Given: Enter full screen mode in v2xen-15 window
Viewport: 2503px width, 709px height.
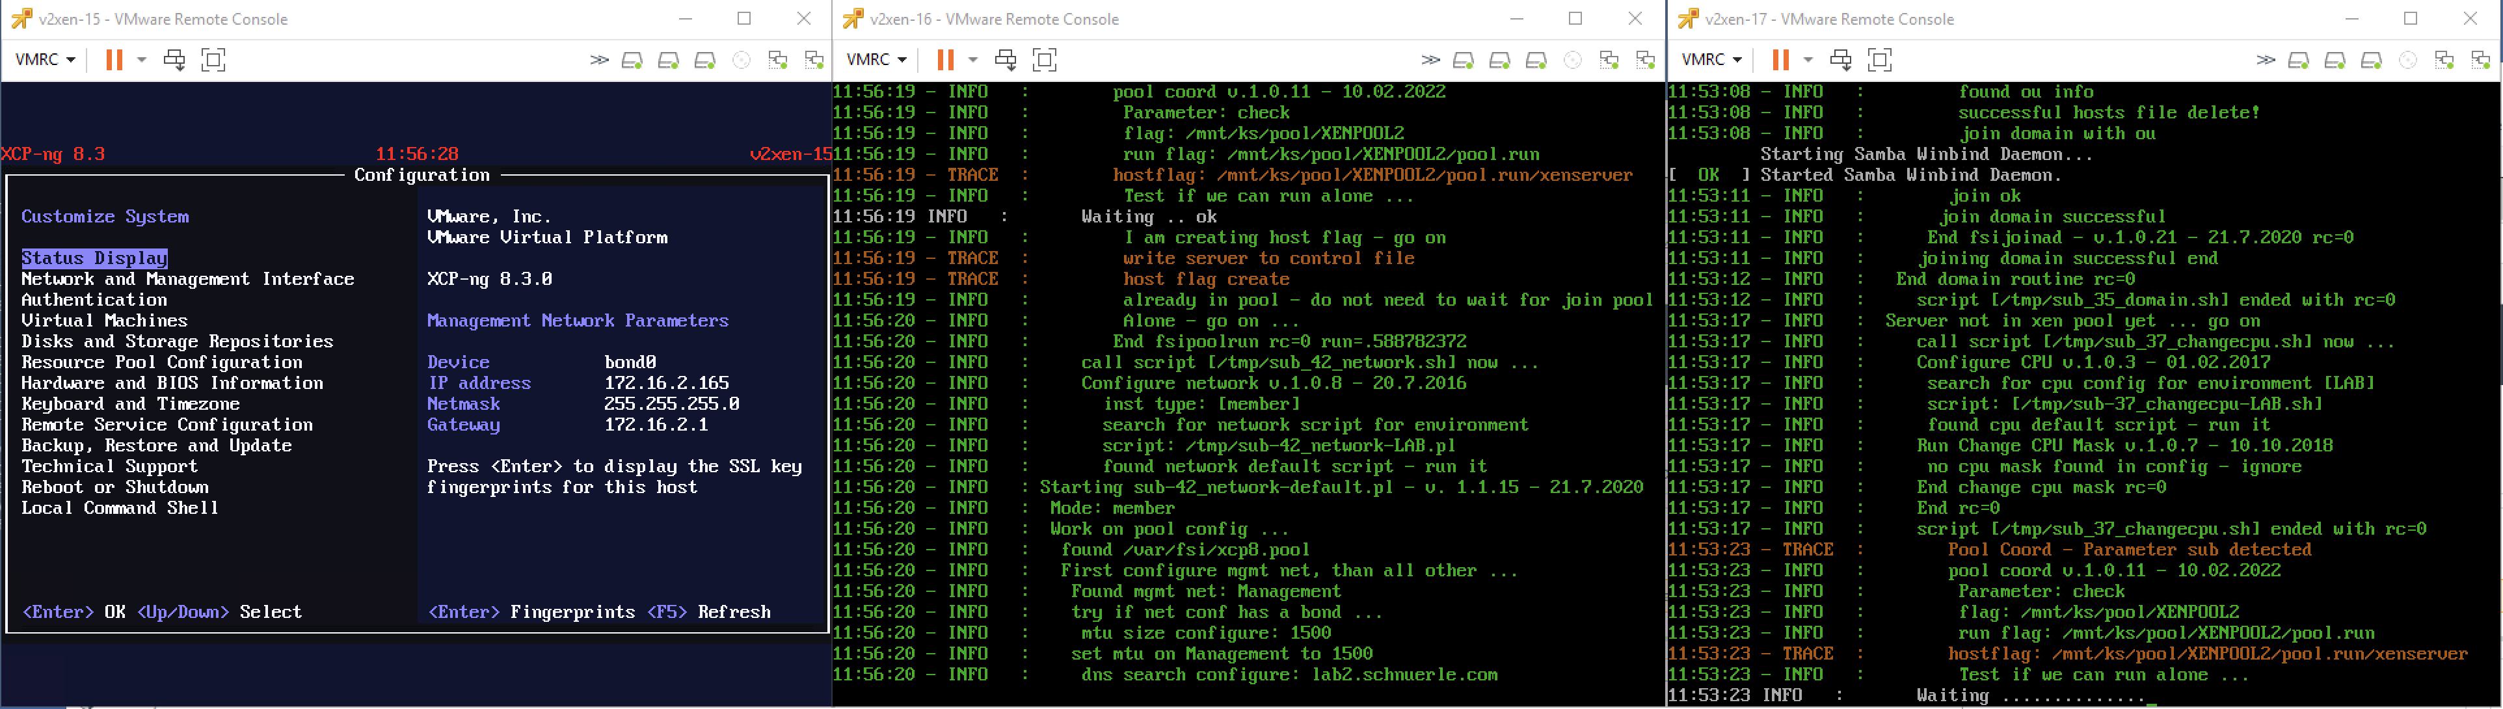Looking at the screenshot, I should coord(213,59).
